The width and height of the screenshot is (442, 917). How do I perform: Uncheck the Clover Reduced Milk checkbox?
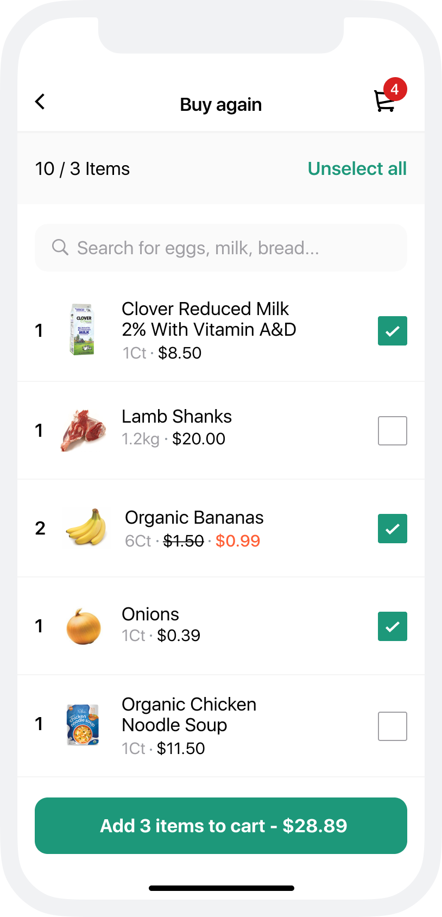(x=392, y=331)
